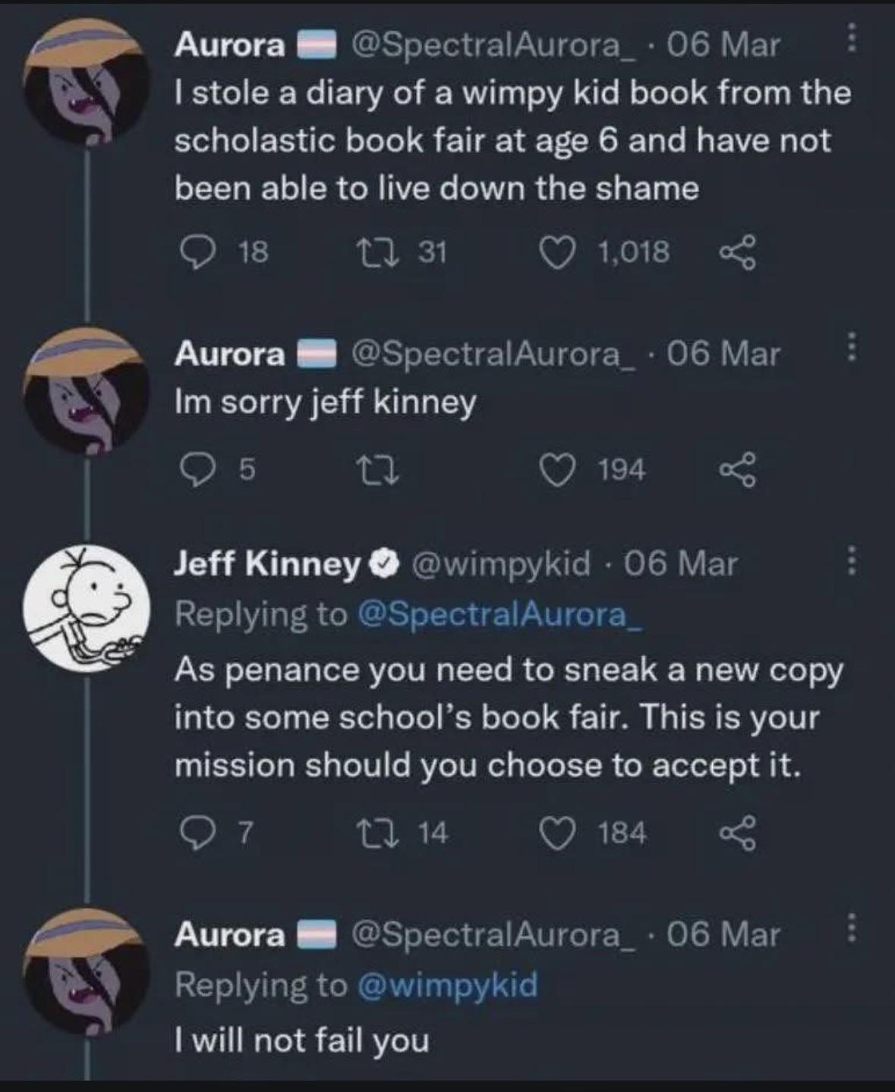Open the @wimpykid handle next to Jeff Kinney
The image size is (895, 1092).
tap(501, 563)
